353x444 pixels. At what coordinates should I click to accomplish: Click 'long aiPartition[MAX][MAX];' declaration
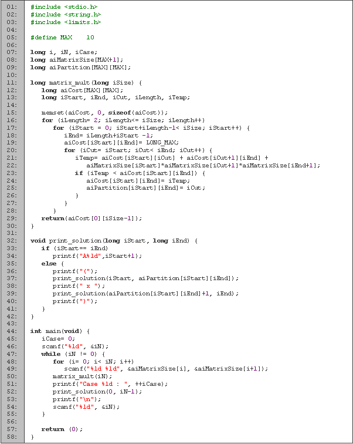tap(80, 68)
